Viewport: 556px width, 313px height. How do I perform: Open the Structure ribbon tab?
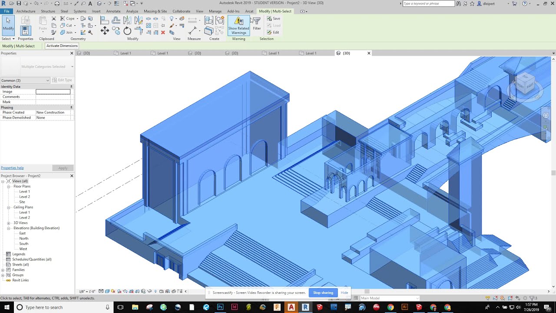click(x=48, y=11)
